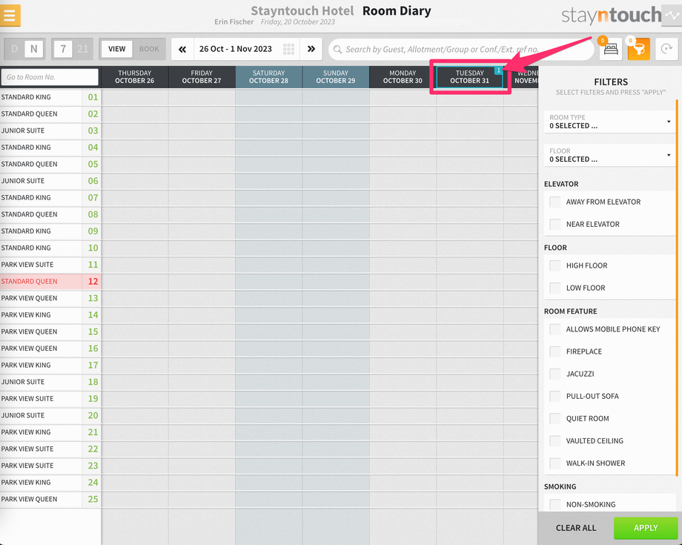Check Pull-Out Sofa room feature
Image resolution: width=682 pixels, height=545 pixels.
pyautogui.click(x=555, y=396)
